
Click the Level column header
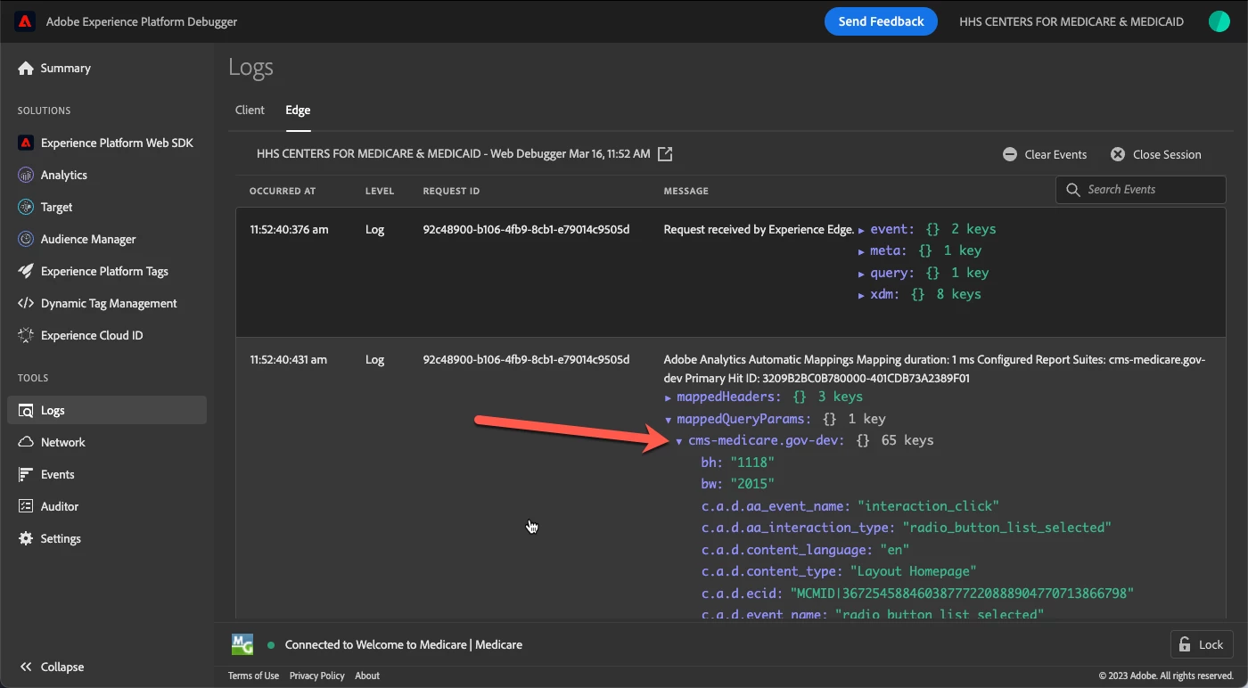coord(380,191)
